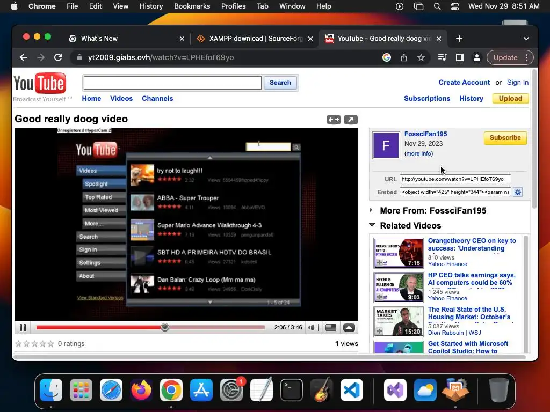This screenshot has width=550, height=412.
Task: Open the tab search dropdown chevron
Action: tap(526, 39)
